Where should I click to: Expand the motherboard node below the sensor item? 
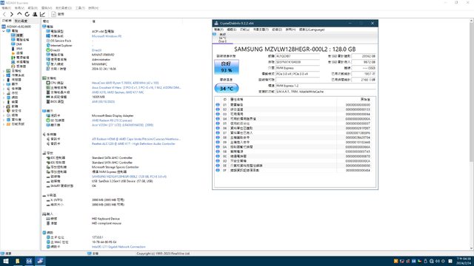(x=4, y=71)
